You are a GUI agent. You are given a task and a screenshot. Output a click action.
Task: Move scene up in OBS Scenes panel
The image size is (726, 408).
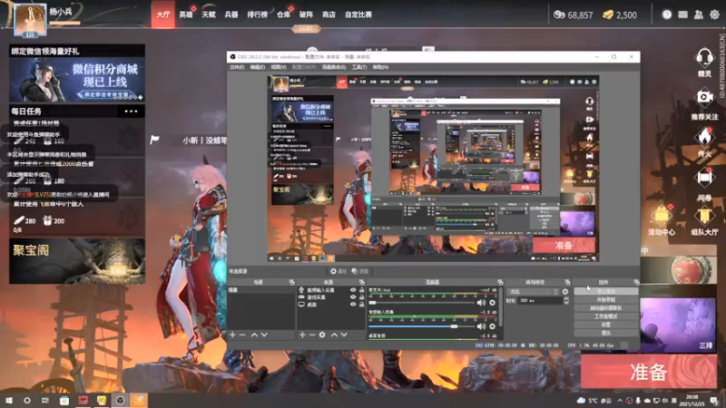click(x=254, y=335)
